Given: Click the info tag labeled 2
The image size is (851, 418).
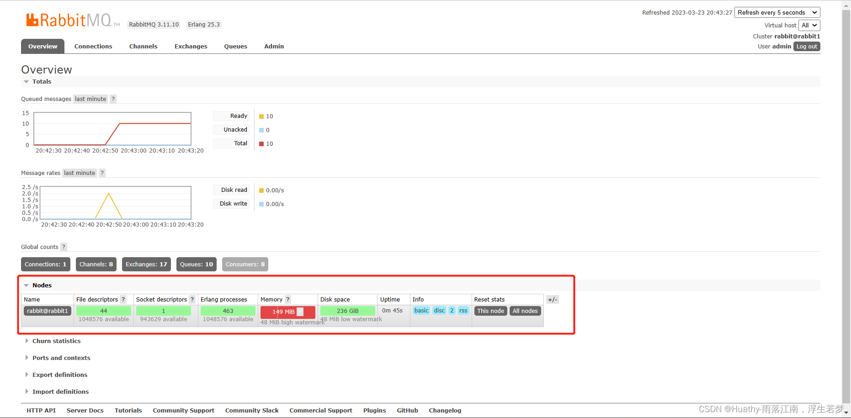Looking at the screenshot, I should [x=452, y=311].
